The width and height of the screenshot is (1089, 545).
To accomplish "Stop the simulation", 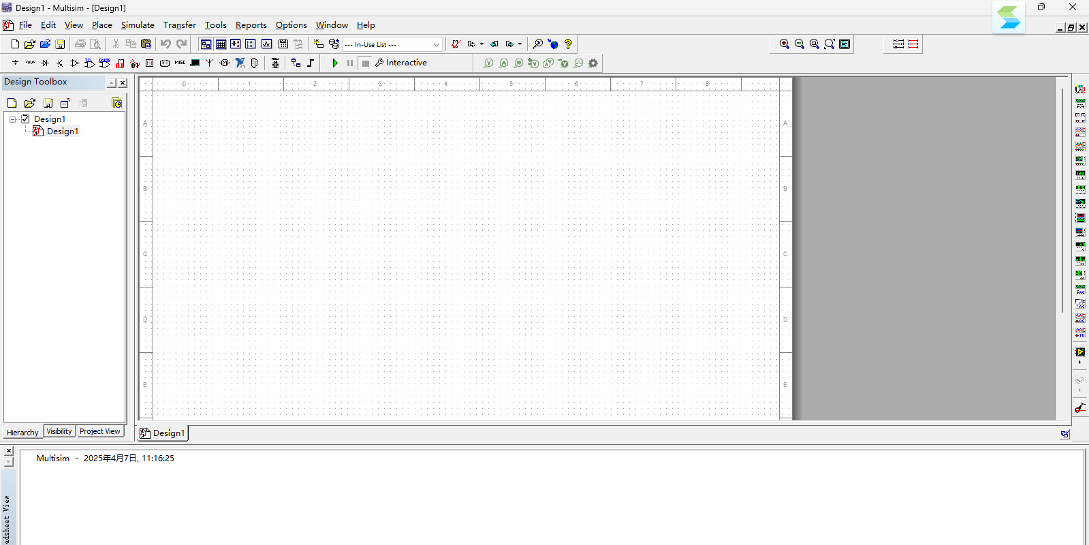I will [366, 63].
